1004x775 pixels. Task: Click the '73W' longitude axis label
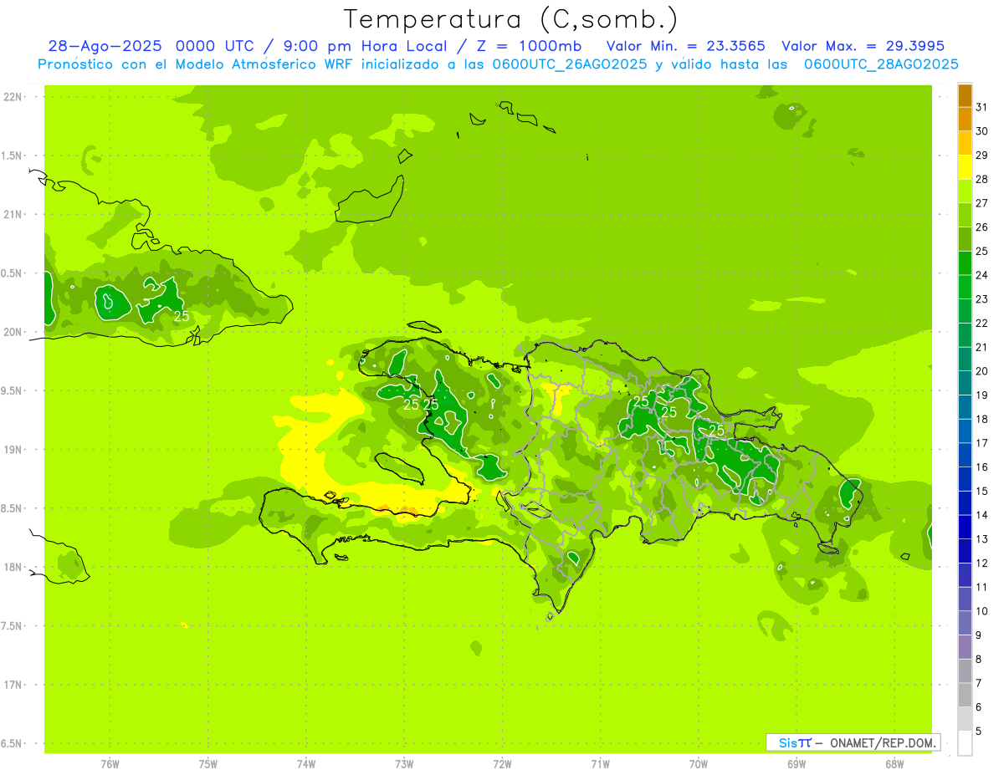(404, 765)
